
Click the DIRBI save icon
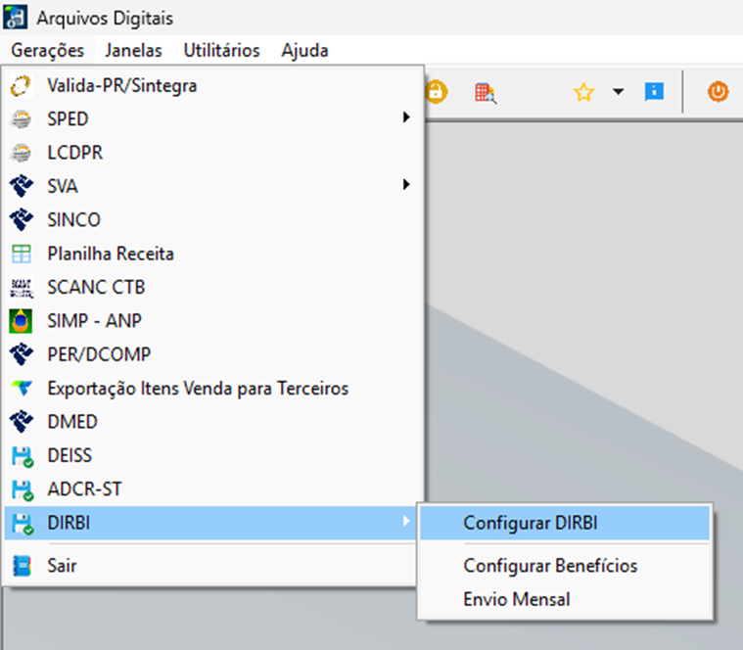(23, 524)
